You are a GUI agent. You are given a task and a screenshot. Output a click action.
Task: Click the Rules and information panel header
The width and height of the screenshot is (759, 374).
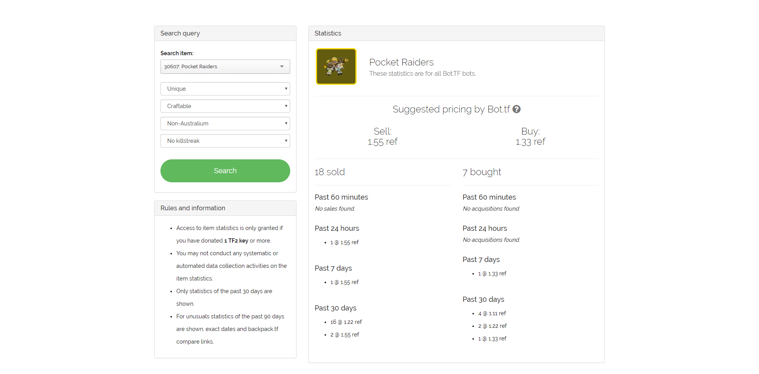(225, 208)
